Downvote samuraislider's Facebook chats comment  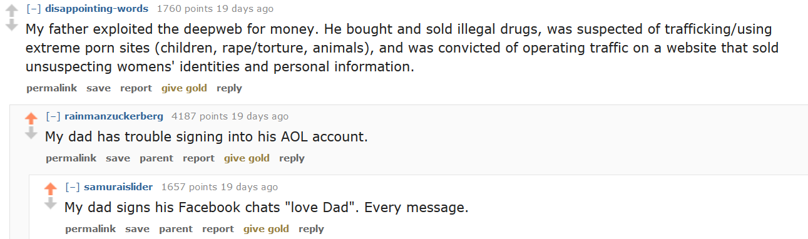click(50, 203)
